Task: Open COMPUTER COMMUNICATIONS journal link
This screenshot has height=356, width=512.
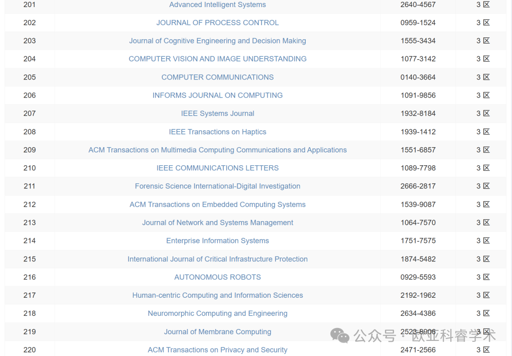Action: click(x=218, y=77)
